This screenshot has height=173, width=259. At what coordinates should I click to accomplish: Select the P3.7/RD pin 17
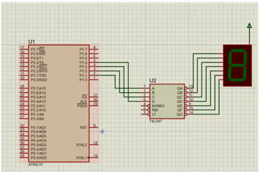[24, 49]
